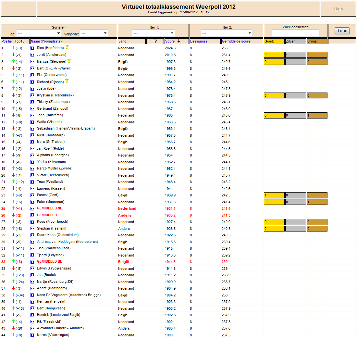Open the Help link
Image resolution: width=357 pixels, height=338 pixels.
coord(338,9)
